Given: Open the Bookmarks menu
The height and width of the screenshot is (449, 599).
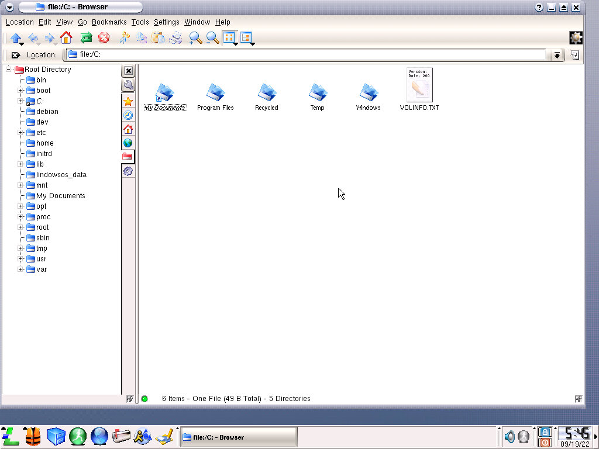Looking at the screenshot, I should pos(109,22).
